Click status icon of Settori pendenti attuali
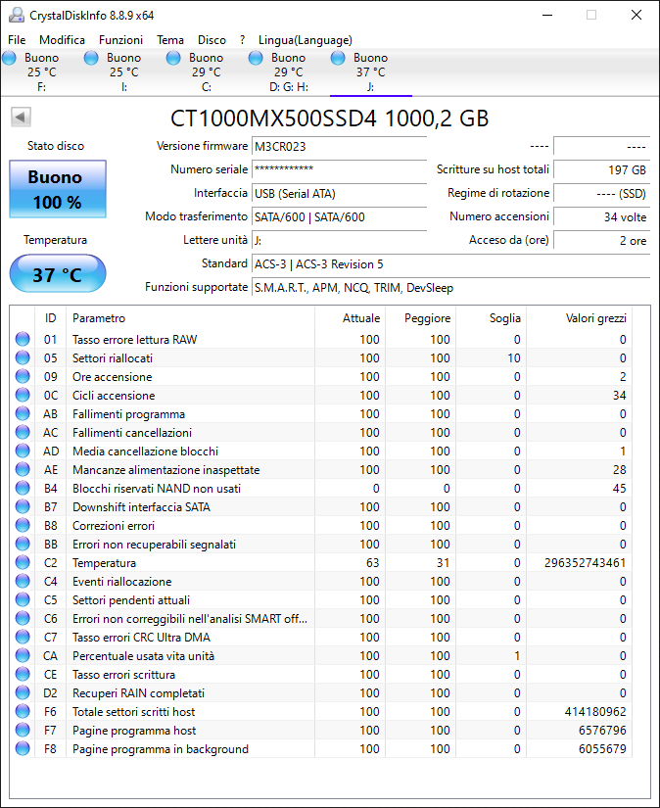 coord(23,599)
